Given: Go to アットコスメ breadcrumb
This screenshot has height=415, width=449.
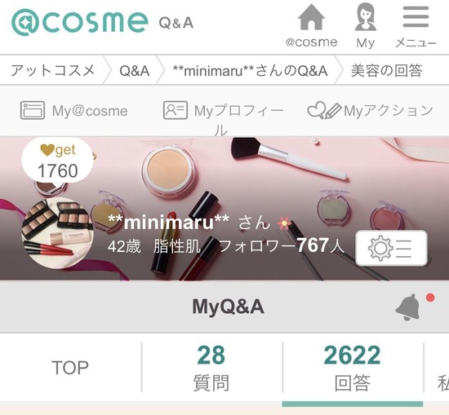Looking at the screenshot, I should click(53, 70).
